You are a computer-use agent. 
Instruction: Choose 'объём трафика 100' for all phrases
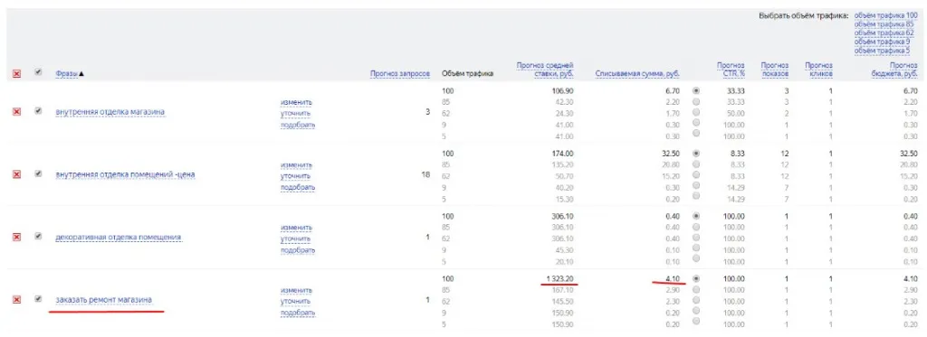885,15
